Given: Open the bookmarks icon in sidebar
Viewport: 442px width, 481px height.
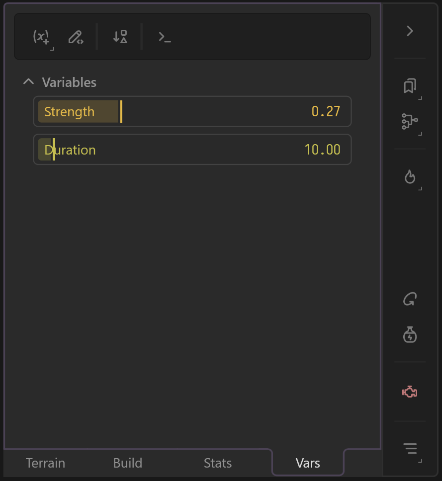Looking at the screenshot, I should (410, 86).
